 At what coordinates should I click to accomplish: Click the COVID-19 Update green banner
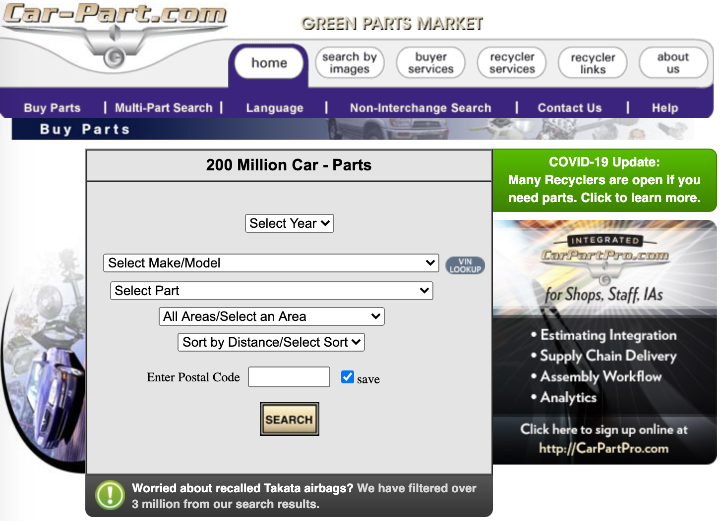(604, 180)
